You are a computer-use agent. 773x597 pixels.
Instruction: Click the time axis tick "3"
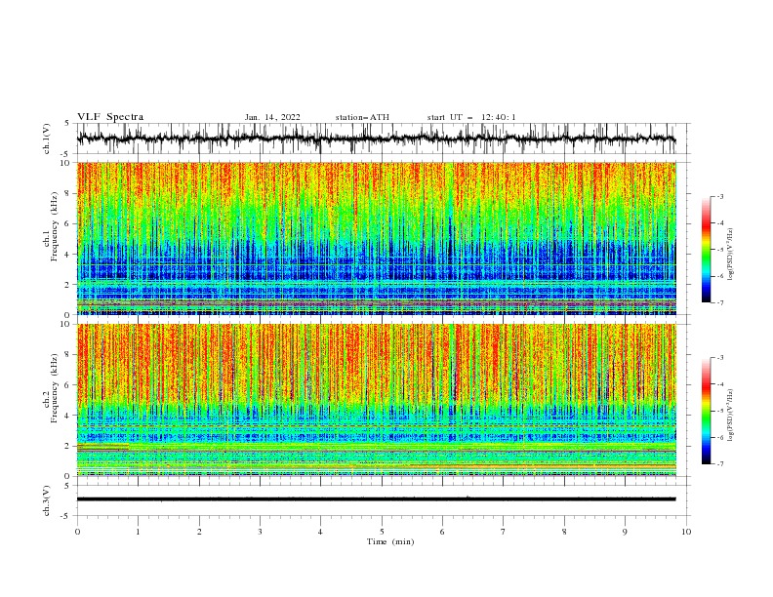click(260, 532)
